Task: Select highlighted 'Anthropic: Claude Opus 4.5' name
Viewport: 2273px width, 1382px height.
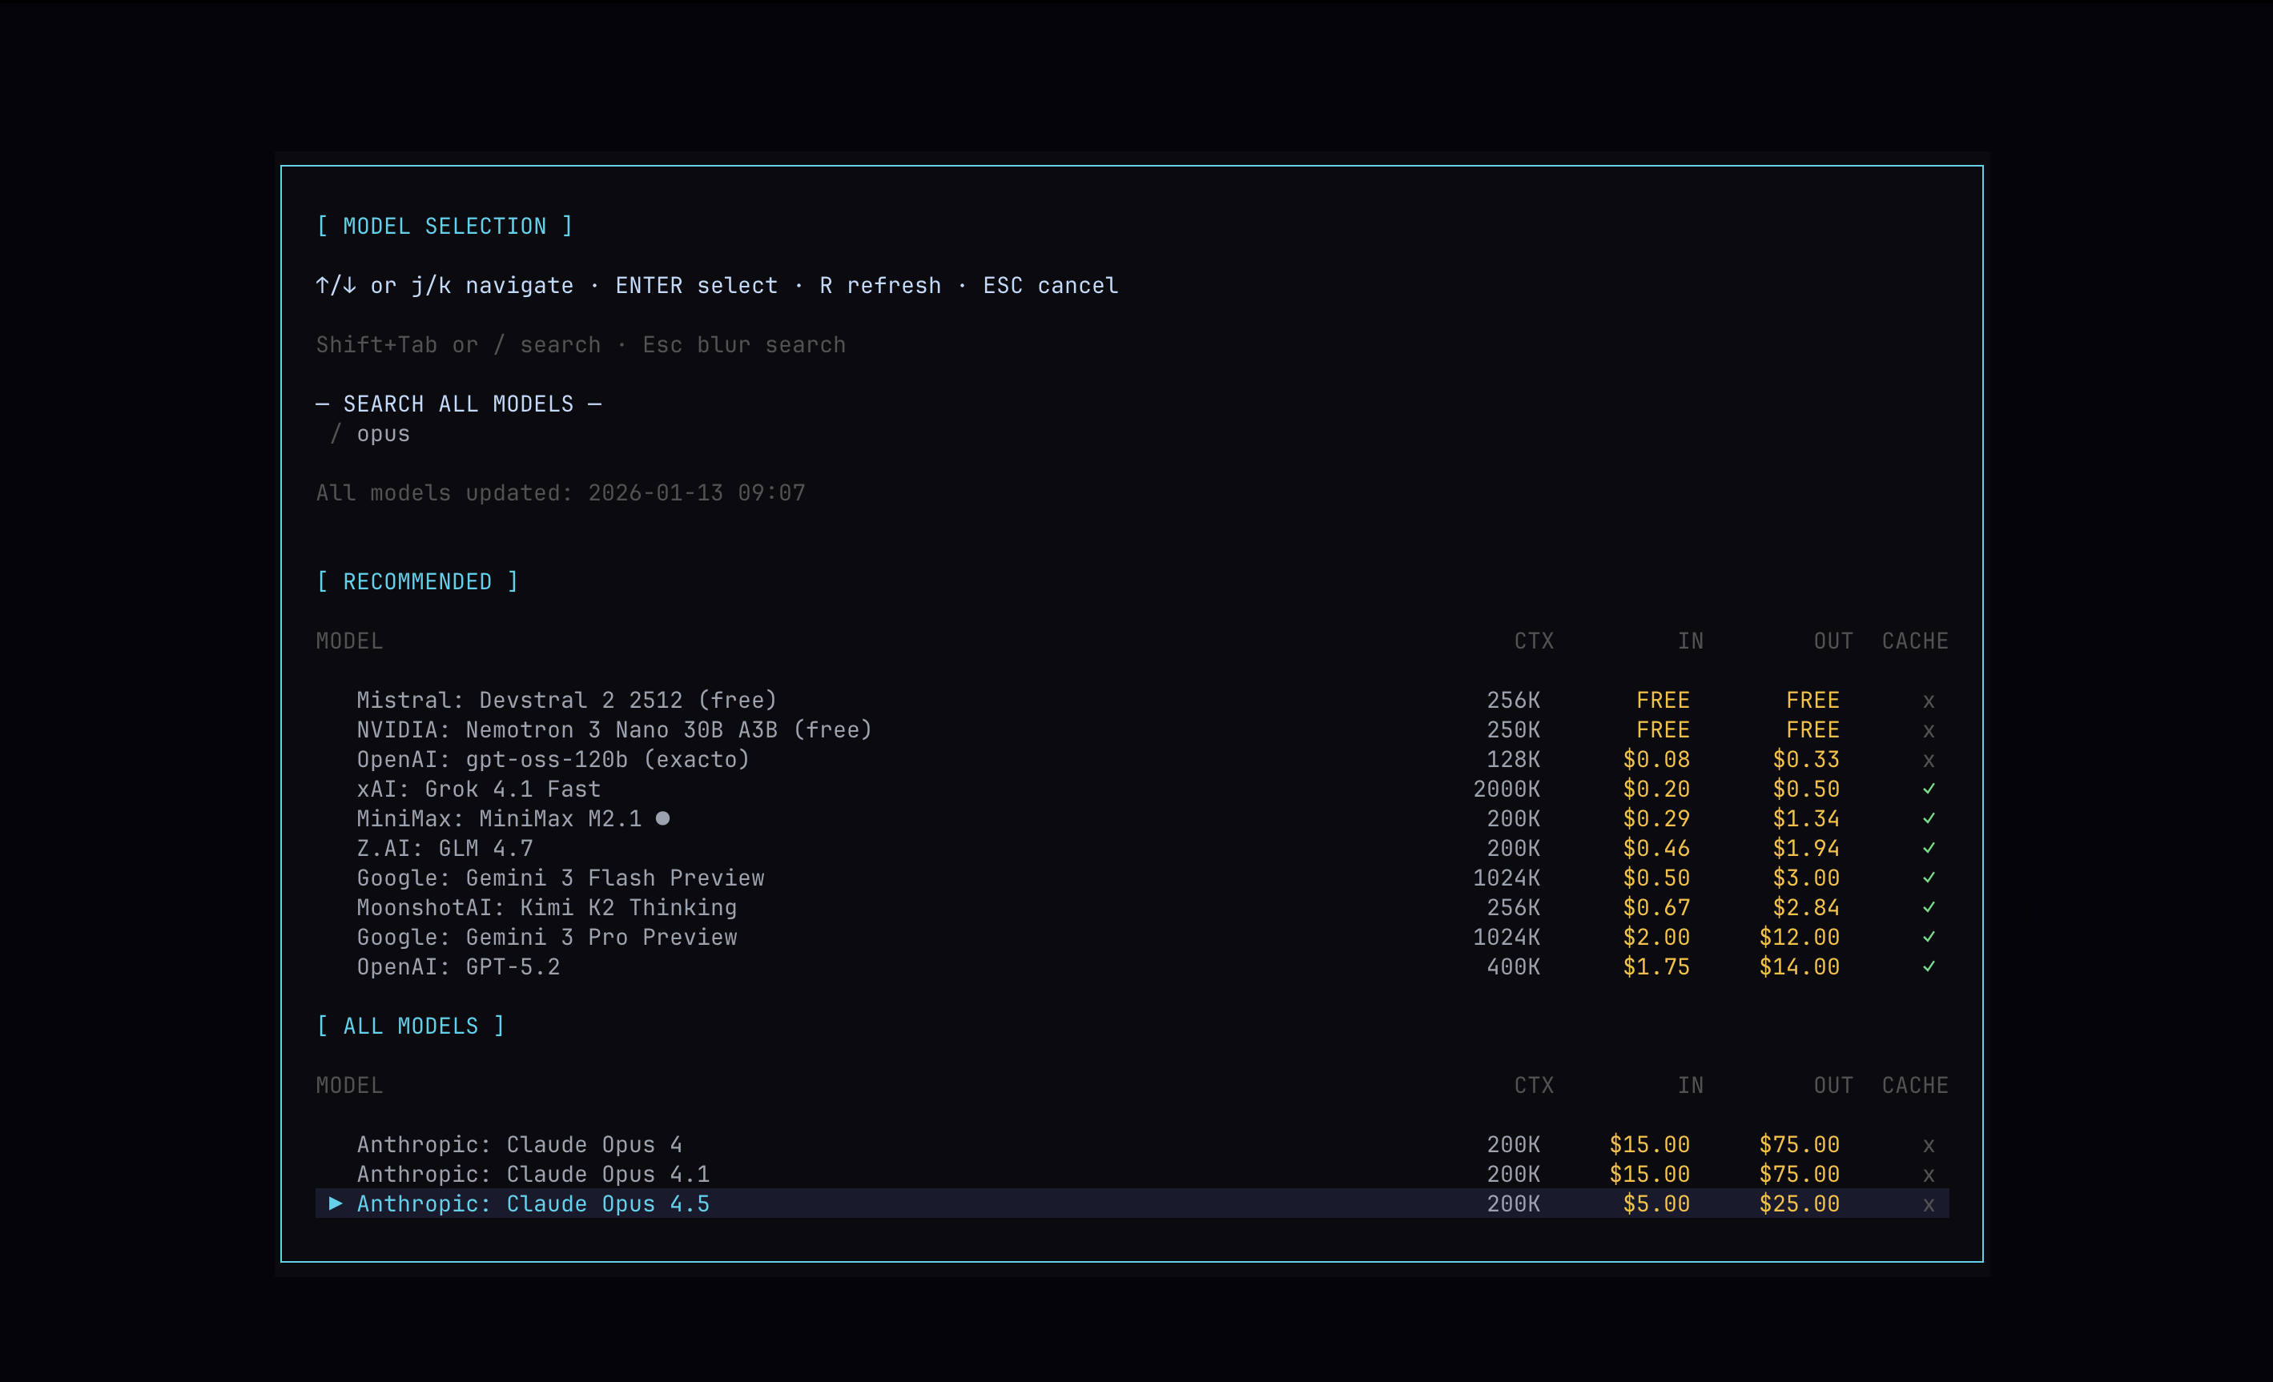Action: coord(533,1203)
